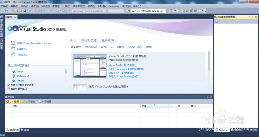Click the Solution Explorer properties icon
Image resolution: width=259 pixels, height=137 pixels.
click(217, 21)
